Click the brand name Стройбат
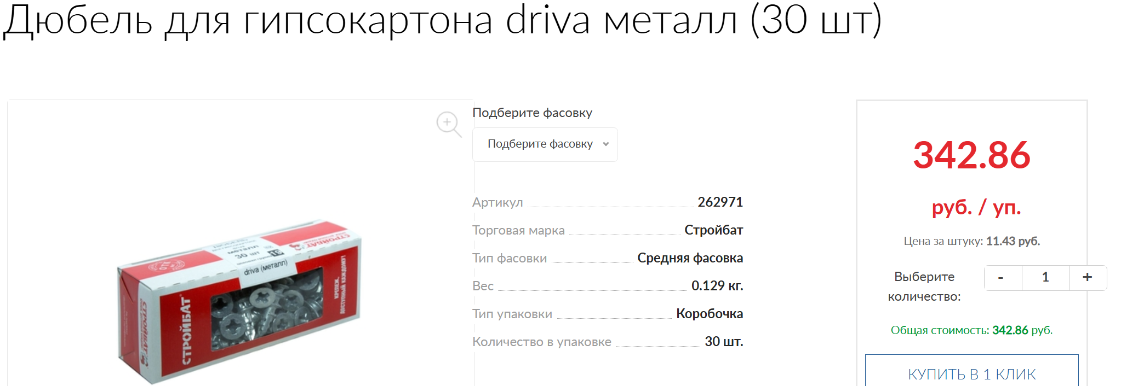The image size is (1121, 386). (x=713, y=230)
